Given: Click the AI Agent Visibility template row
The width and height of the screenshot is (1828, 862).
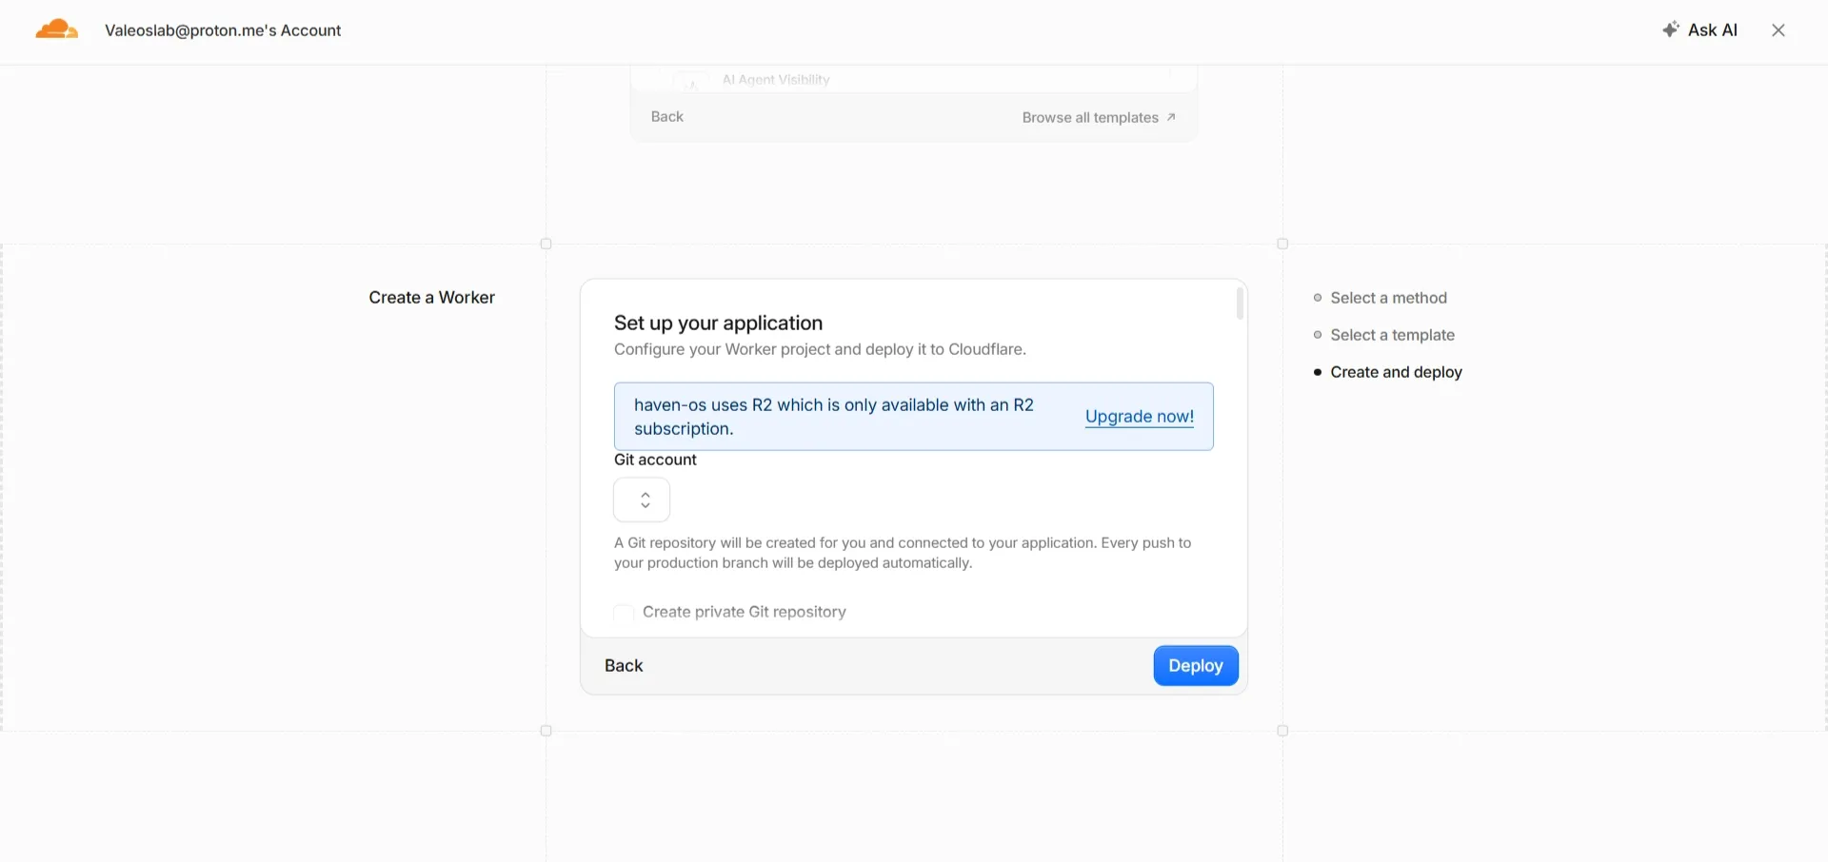Looking at the screenshot, I should [x=914, y=80].
